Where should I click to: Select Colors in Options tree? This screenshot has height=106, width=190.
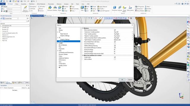pyautogui.click(x=60, y=56)
